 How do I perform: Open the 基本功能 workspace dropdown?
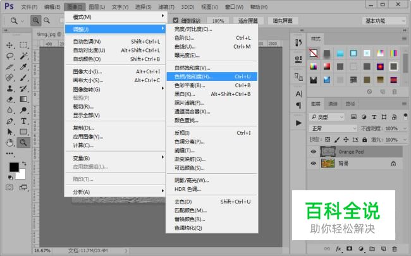point(384,21)
